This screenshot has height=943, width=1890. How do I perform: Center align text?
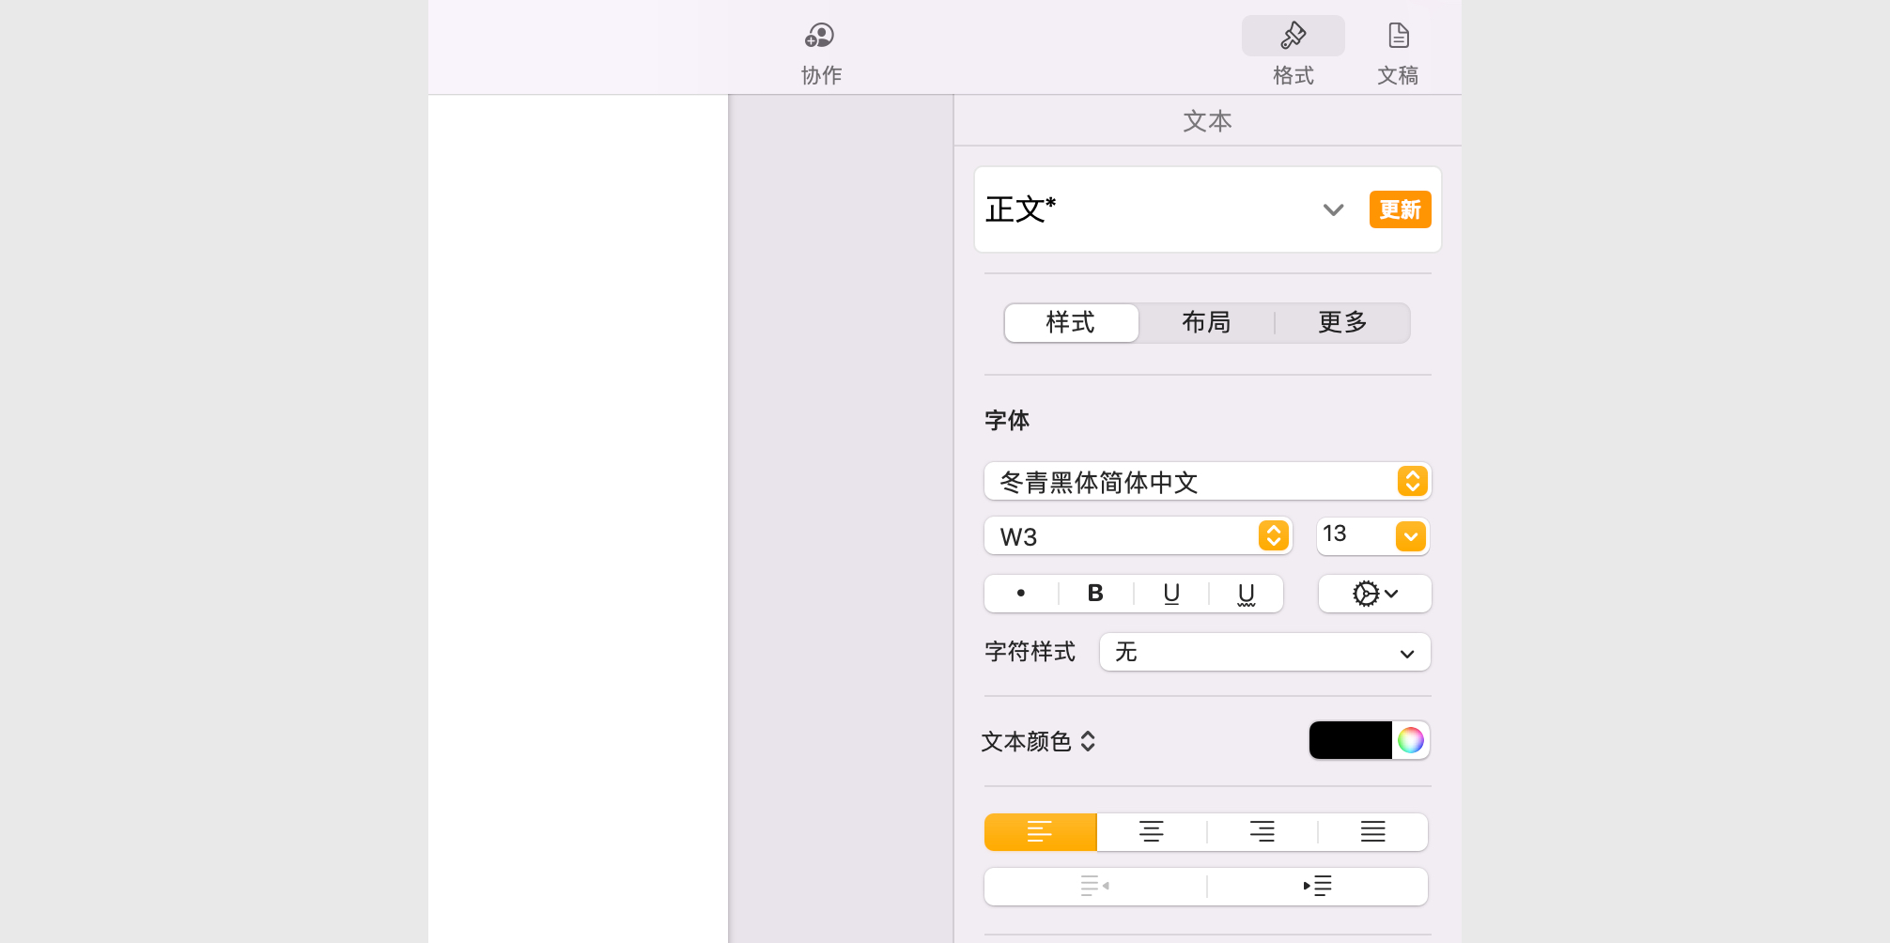(x=1152, y=832)
